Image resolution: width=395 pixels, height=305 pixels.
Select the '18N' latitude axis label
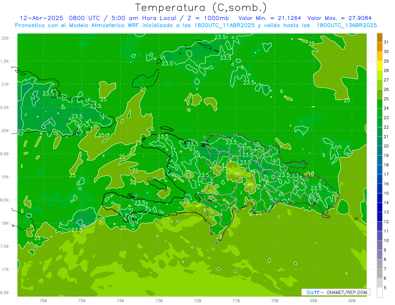click(5, 223)
